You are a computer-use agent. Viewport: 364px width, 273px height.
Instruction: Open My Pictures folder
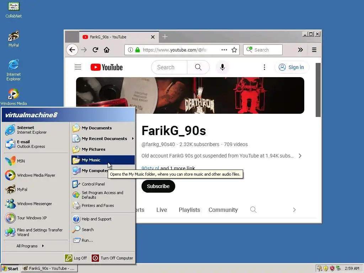pos(103,149)
